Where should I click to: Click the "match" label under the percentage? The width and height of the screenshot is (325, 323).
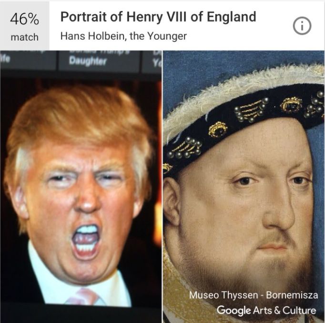[x=25, y=37]
